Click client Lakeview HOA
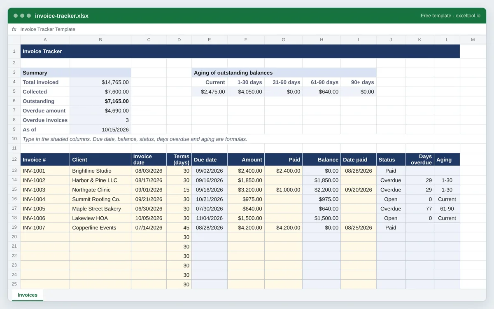The height and width of the screenshot is (309, 494). pyautogui.click(x=100, y=218)
